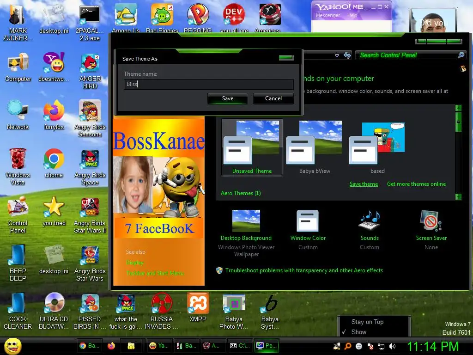The height and width of the screenshot is (355, 473).
Task: Click Save in Save Theme As dialog
Action: (227, 99)
